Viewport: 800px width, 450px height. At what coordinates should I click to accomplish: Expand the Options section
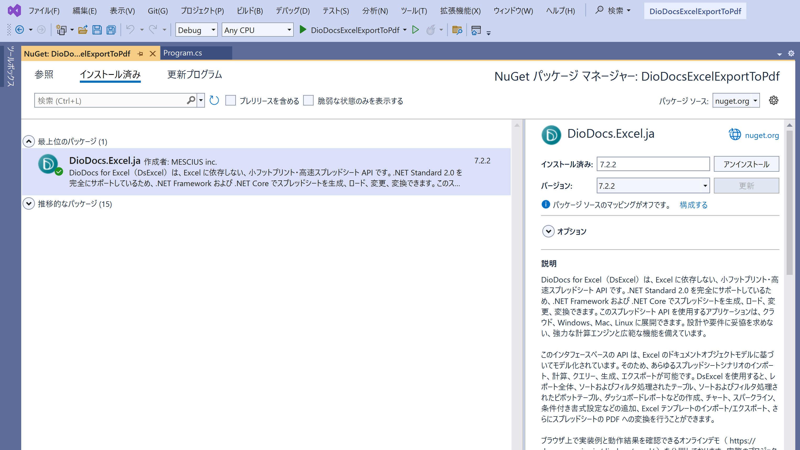point(548,231)
